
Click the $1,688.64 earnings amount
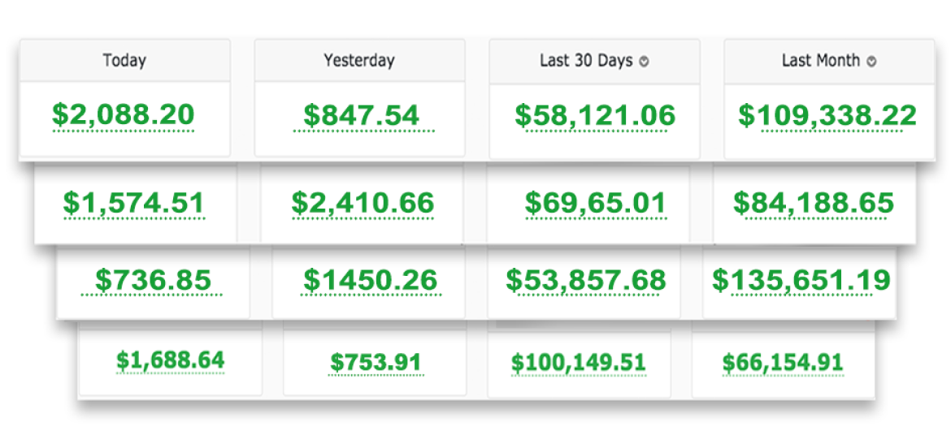pos(171,361)
